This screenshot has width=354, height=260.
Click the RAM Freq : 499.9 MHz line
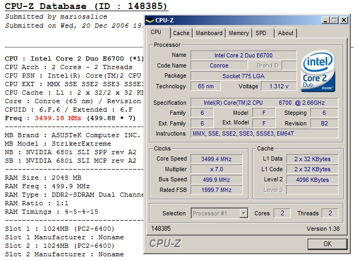tap(47, 186)
